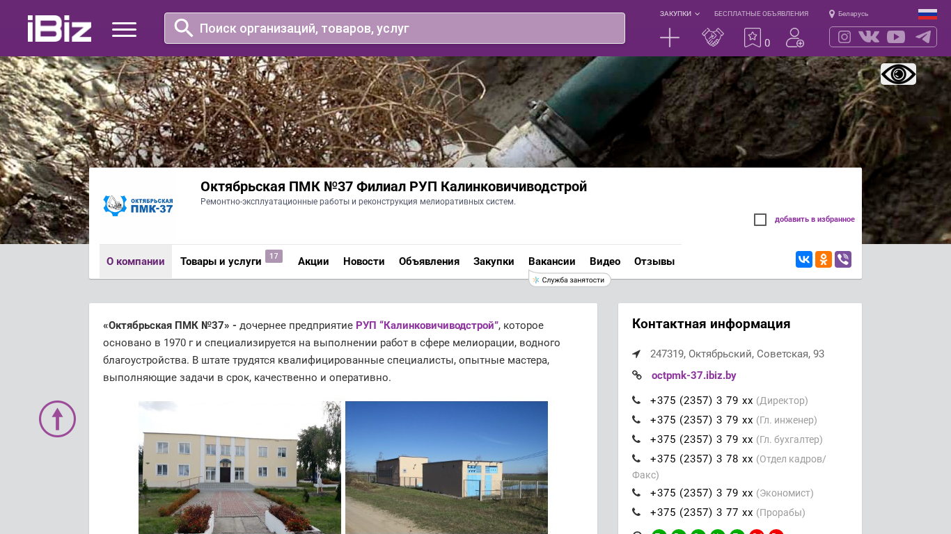951x534 pixels.
Task: Open the handshake partnership icon
Action: coord(713,38)
